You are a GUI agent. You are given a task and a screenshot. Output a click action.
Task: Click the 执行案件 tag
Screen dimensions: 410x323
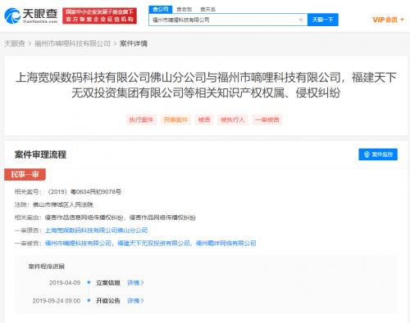(141, 119)
